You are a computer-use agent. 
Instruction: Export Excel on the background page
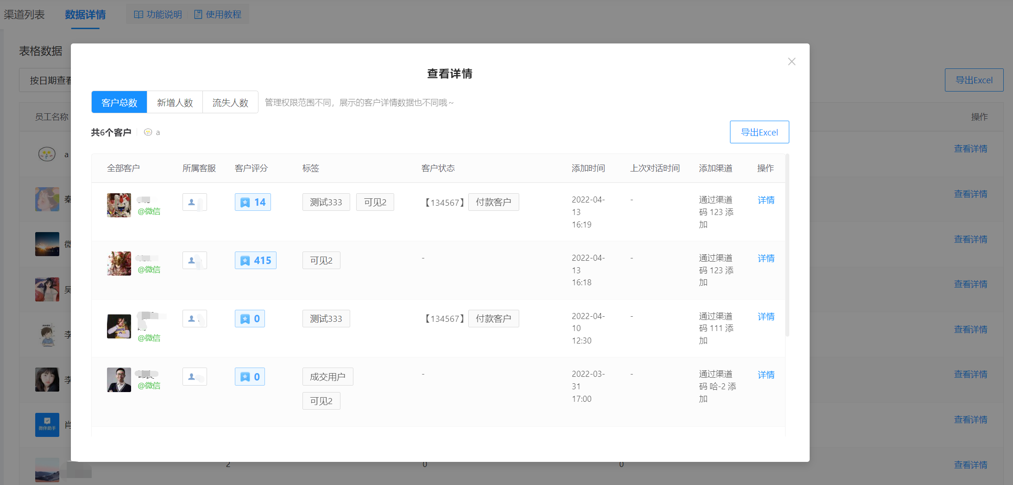(x=974, y=80)
